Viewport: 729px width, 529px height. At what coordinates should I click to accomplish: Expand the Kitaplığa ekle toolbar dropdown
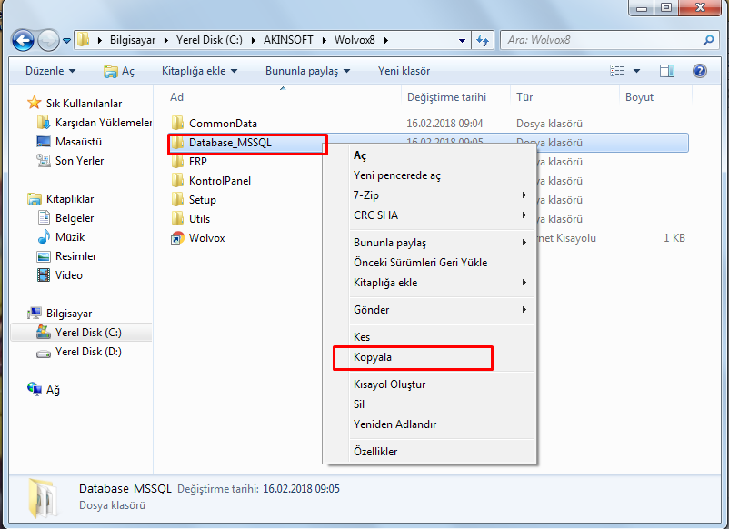point(199,71)
